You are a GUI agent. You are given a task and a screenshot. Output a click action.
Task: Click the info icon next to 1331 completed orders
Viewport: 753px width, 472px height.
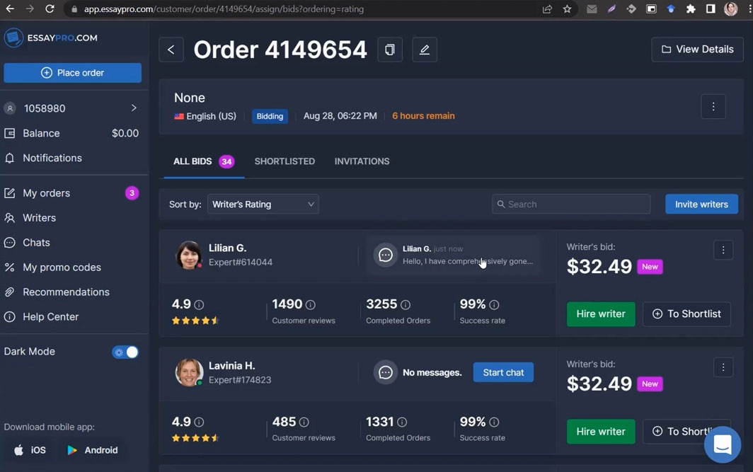(x=402, y=422)
